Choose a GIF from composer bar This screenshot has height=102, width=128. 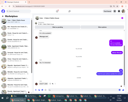click(46, 90)
